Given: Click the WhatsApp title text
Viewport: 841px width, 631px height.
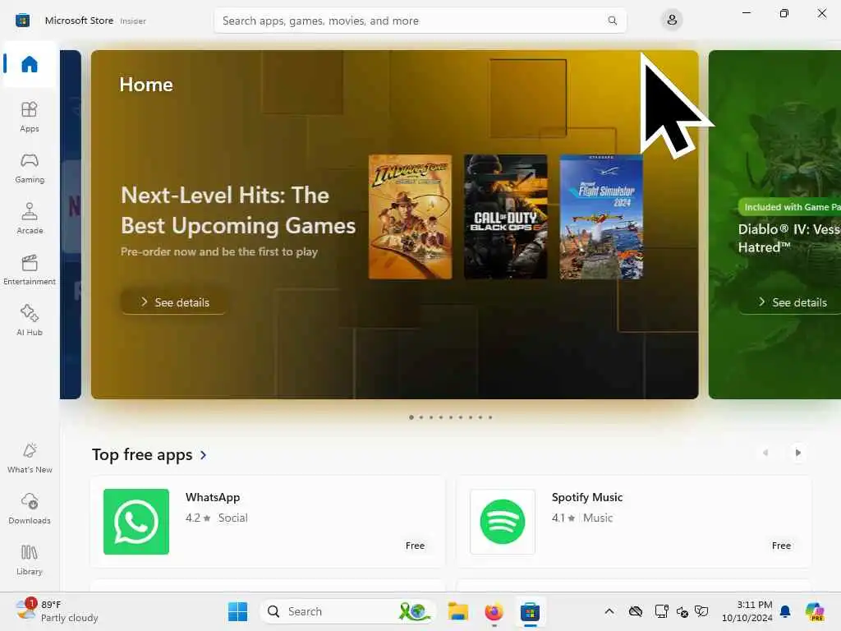Looking at the screenshot, I should [x=213, y=497].
